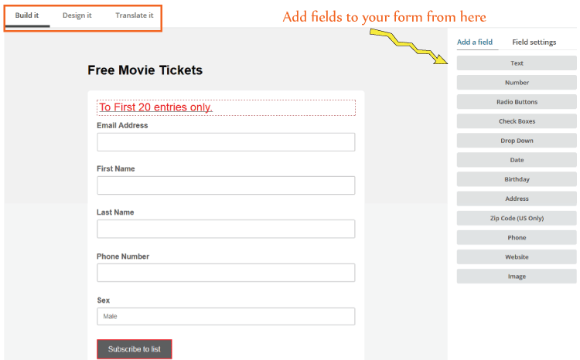Select the Add a field tab
Viewport: 580px width, 360px height.
475,42
